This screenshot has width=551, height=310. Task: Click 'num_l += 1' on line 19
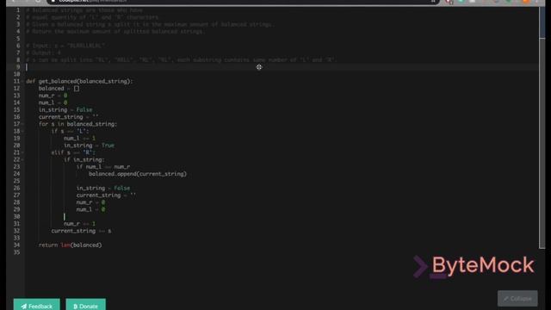click(79, 139)
